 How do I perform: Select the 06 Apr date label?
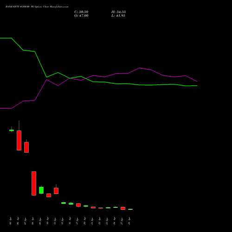coord(18,221)
